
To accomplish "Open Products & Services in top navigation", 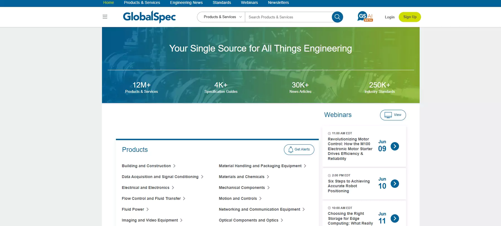I will (142, 3).
